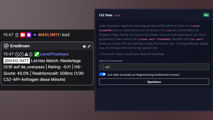This screenshot has height=120, width=213.
Task: Click the pink !cs2 smurf code text
Action: point(196,39)
